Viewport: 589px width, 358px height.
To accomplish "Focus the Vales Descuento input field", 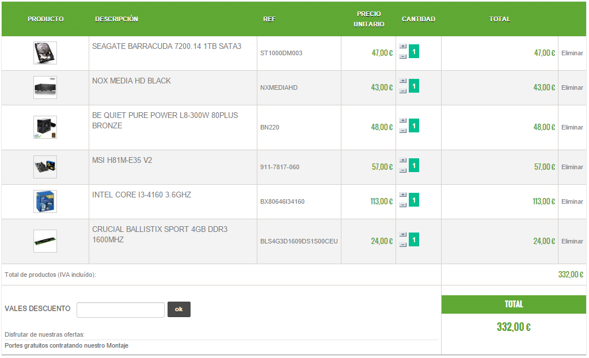I will click(x=120, y=310).
